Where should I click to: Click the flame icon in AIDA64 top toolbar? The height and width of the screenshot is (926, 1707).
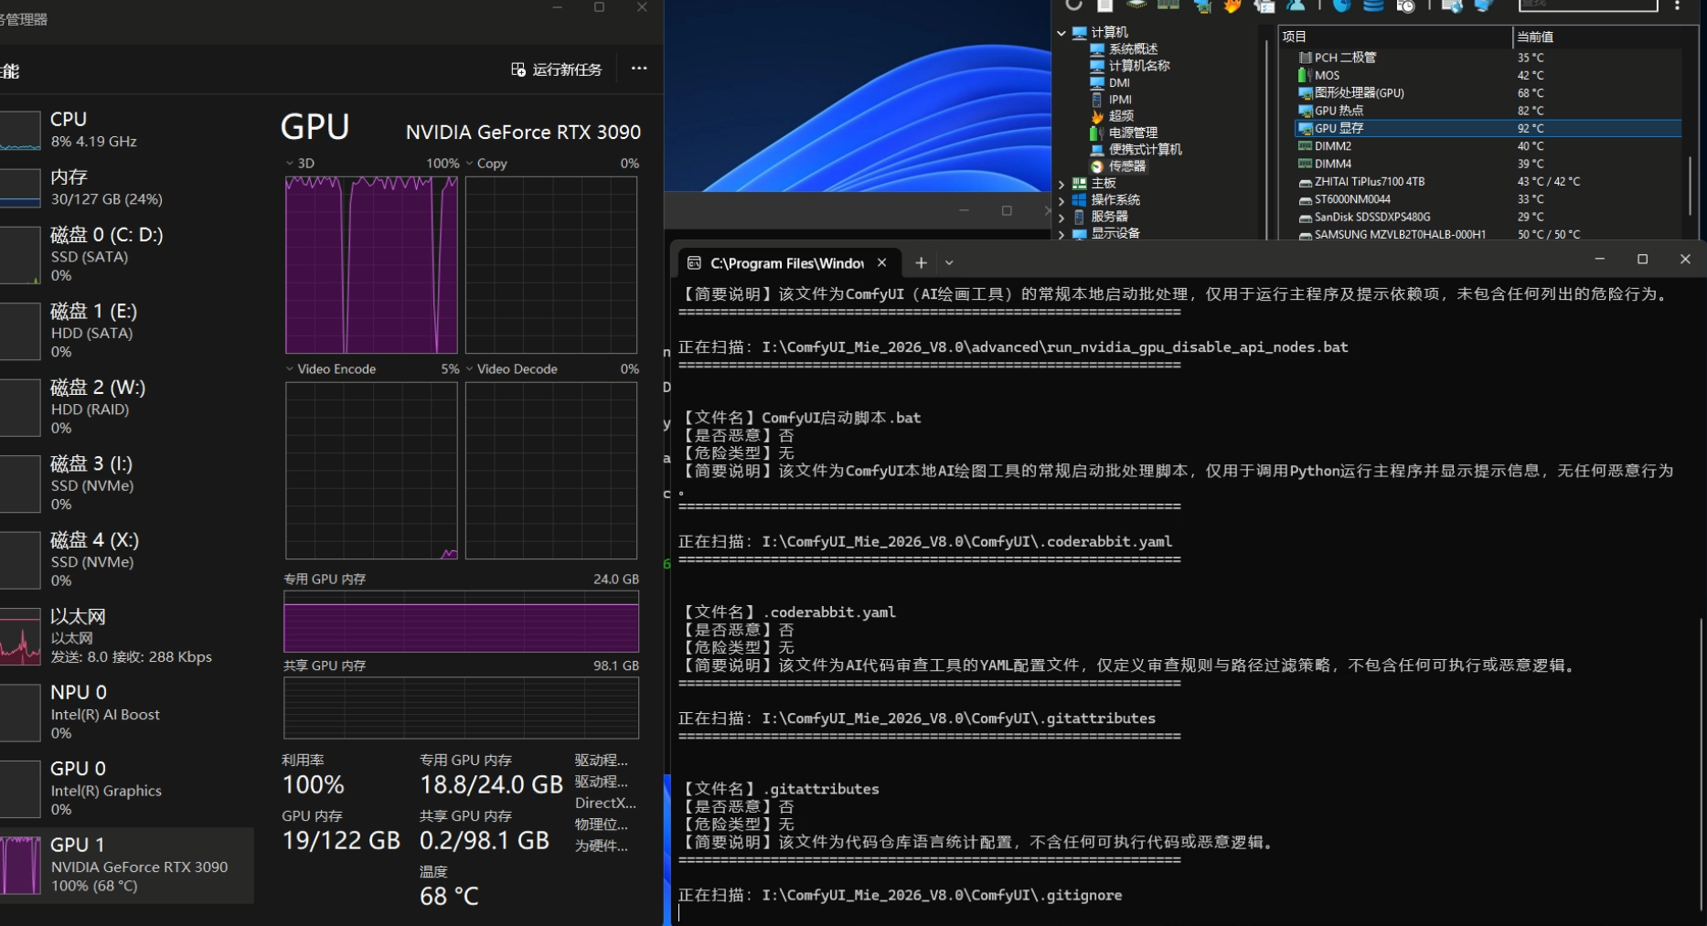(1232, 5)
